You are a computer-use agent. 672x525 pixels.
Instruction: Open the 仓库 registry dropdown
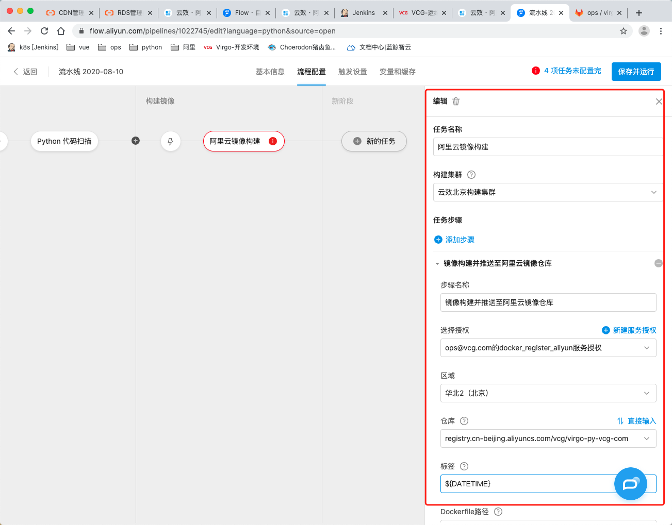coord(548,438)
